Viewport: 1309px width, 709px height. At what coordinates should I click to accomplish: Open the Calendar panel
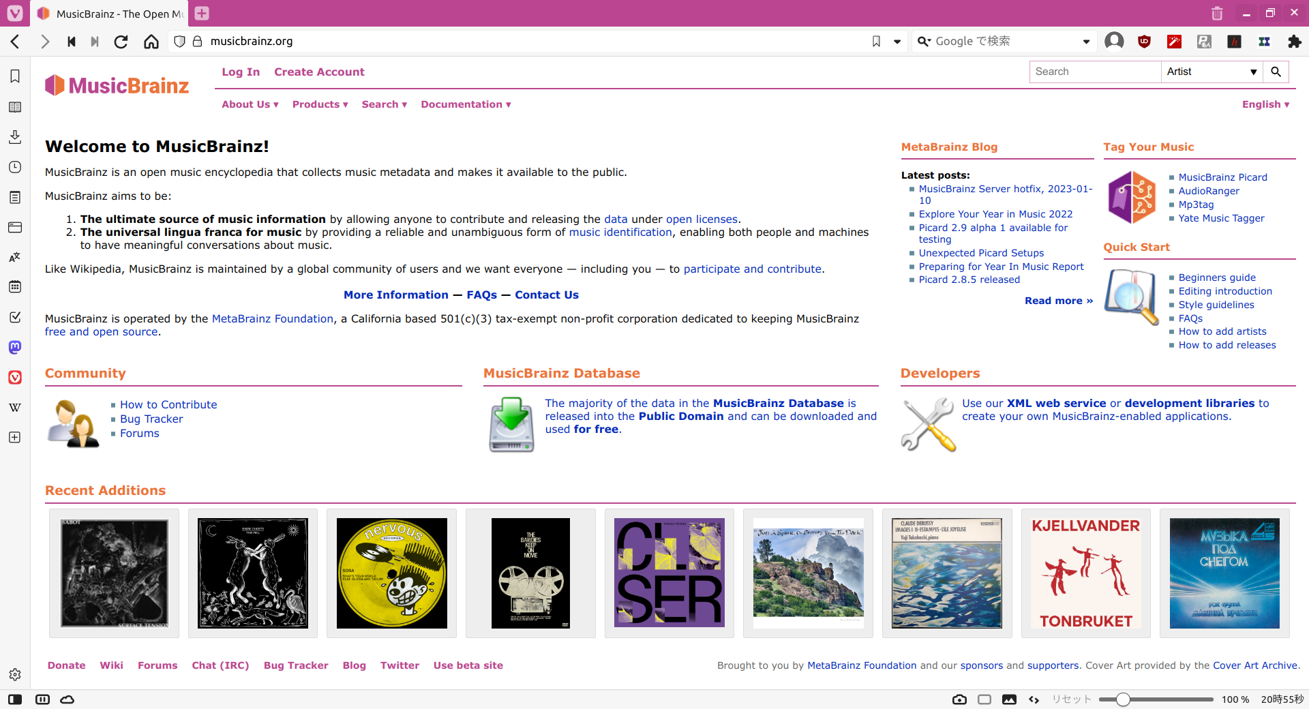(15, 287)
